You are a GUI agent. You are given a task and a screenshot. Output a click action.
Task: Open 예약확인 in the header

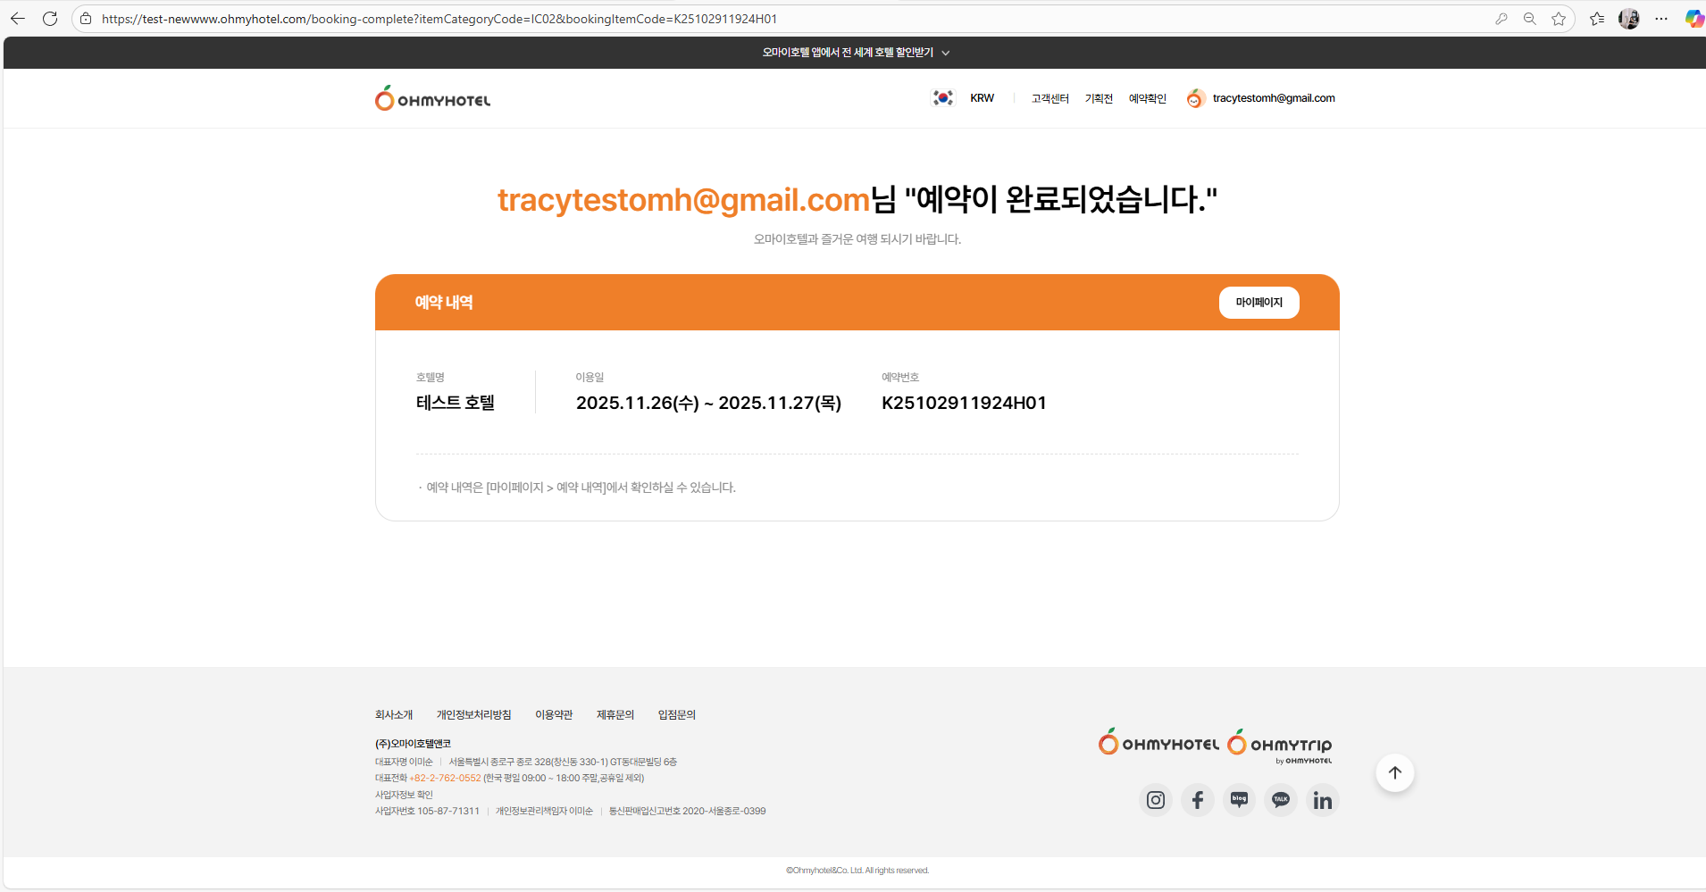pyautogui.click(x=1148, y=98)
